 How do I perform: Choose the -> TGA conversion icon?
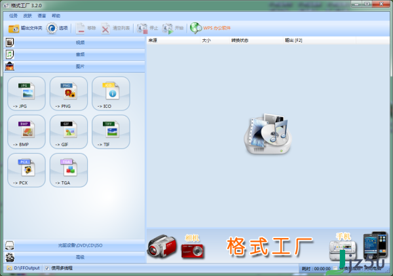click(x=69, y=170)
